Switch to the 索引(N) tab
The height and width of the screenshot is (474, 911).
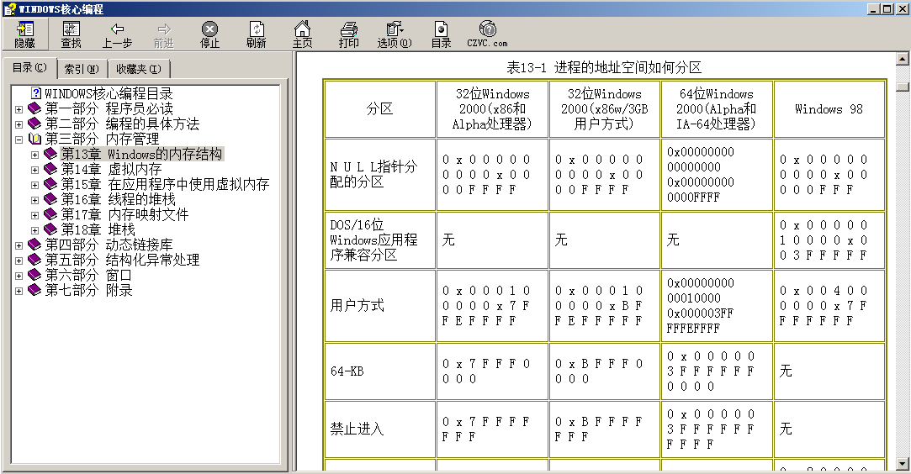click(x=82, y=69)
